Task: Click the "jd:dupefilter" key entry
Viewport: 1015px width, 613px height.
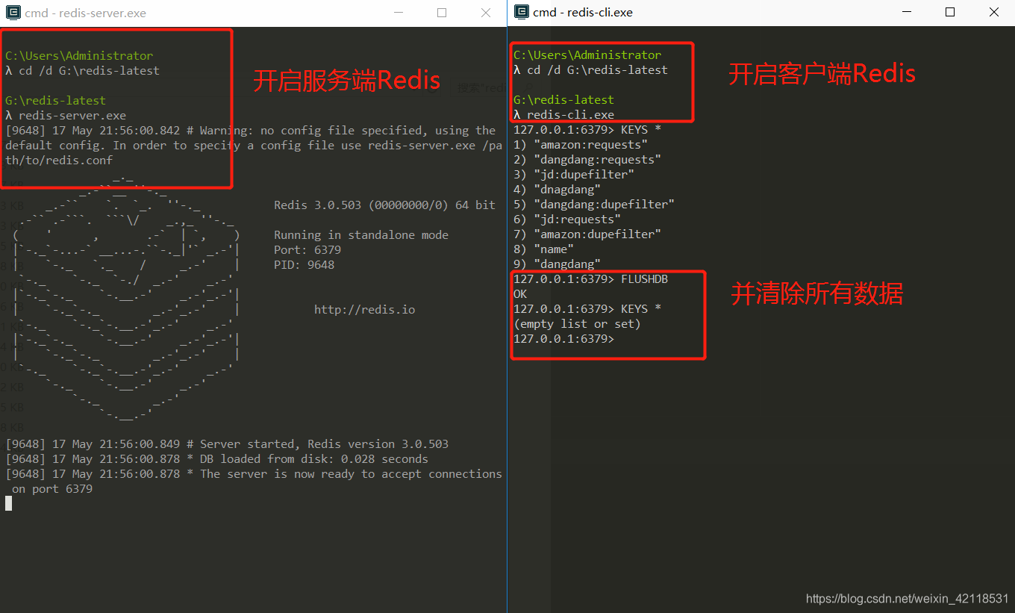Action: pyautogui.click(x=574, y=174)
